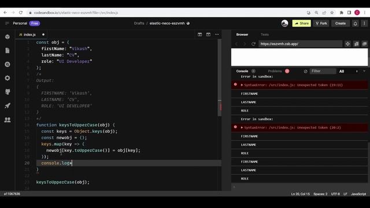The image size is (370, 208).
Task: Reload the Chrome page
Action: 21,13
